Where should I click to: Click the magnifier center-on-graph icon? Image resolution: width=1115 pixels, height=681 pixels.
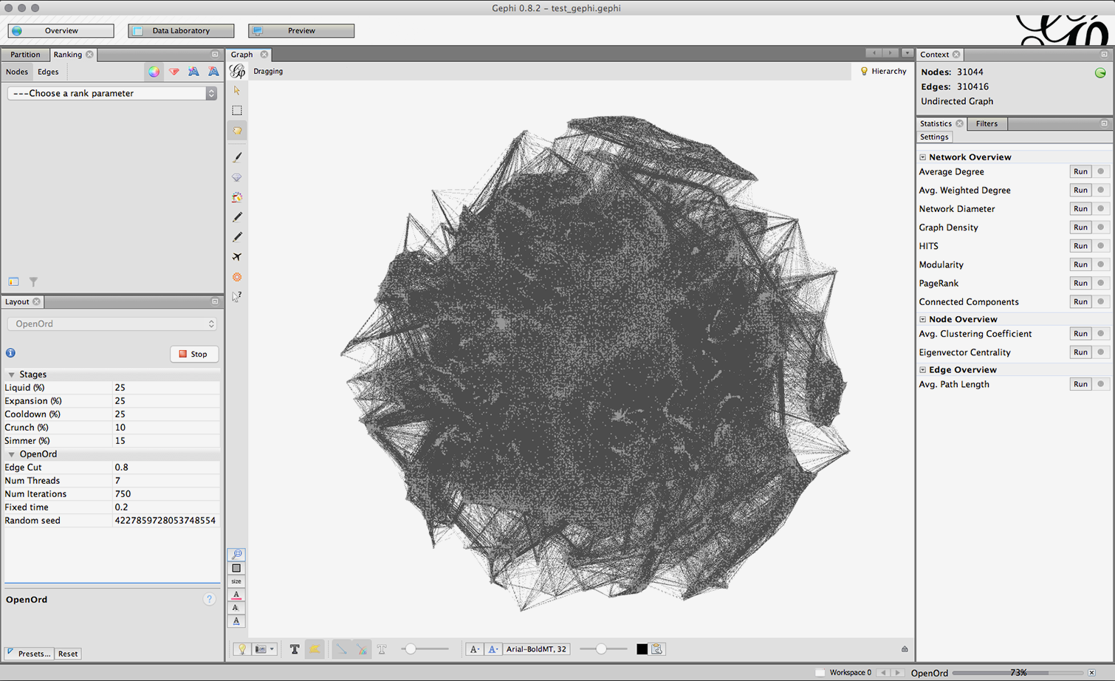pos(236,554)
